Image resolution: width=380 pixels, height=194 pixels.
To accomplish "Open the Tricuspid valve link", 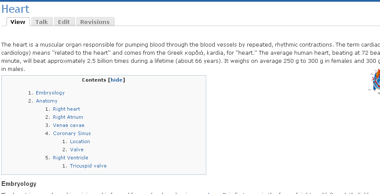I will (x=88, y=166).
